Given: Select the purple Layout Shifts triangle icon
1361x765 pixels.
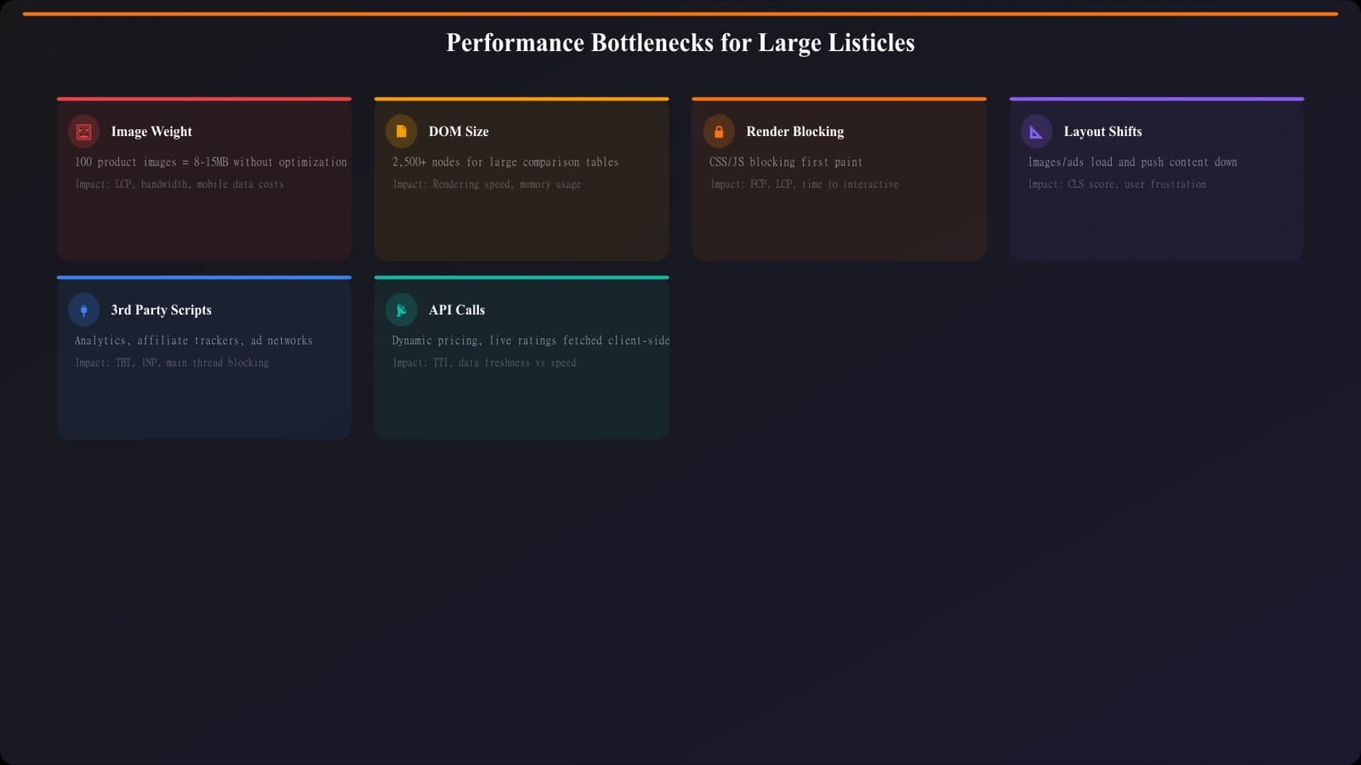Looking at the screenshot, I should [x=1036, y=131].
